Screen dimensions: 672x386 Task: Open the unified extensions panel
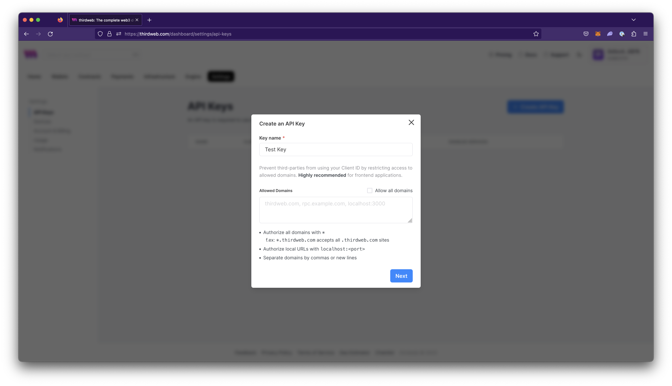coord(634,34)
